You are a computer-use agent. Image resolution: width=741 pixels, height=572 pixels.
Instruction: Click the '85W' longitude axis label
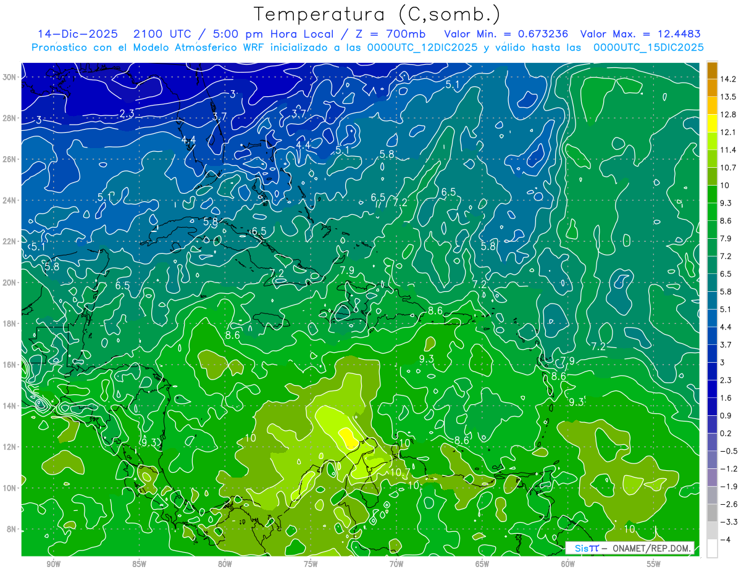click(139, 564)
